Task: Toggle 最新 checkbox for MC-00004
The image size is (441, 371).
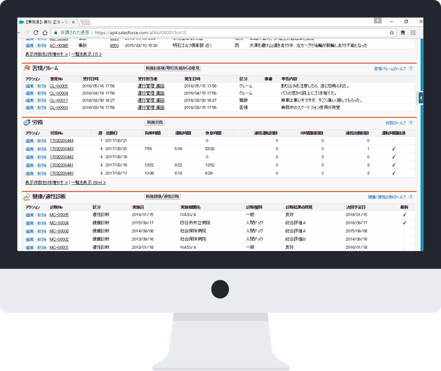Action: point(404,223)
